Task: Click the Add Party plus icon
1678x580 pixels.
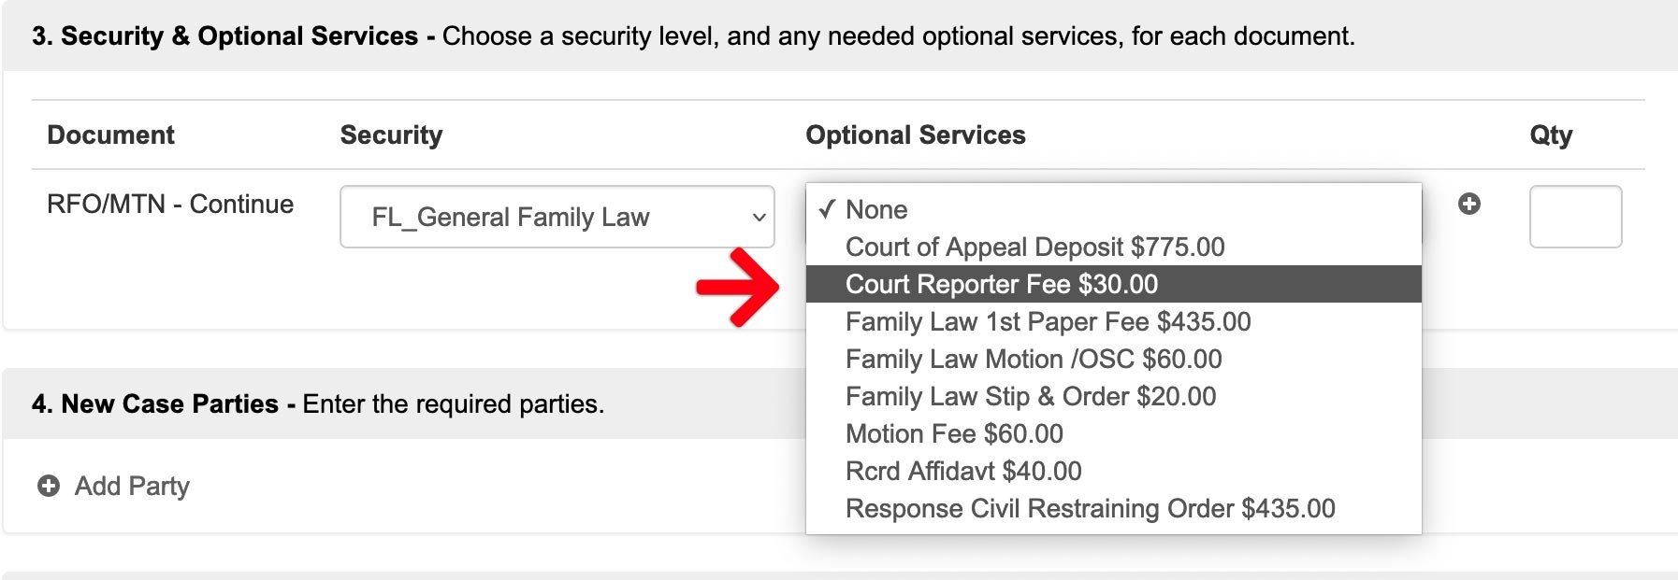Action: tap(49, 486)
